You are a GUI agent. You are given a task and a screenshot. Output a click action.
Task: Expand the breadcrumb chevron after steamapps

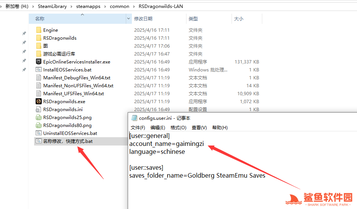[105, 6]
